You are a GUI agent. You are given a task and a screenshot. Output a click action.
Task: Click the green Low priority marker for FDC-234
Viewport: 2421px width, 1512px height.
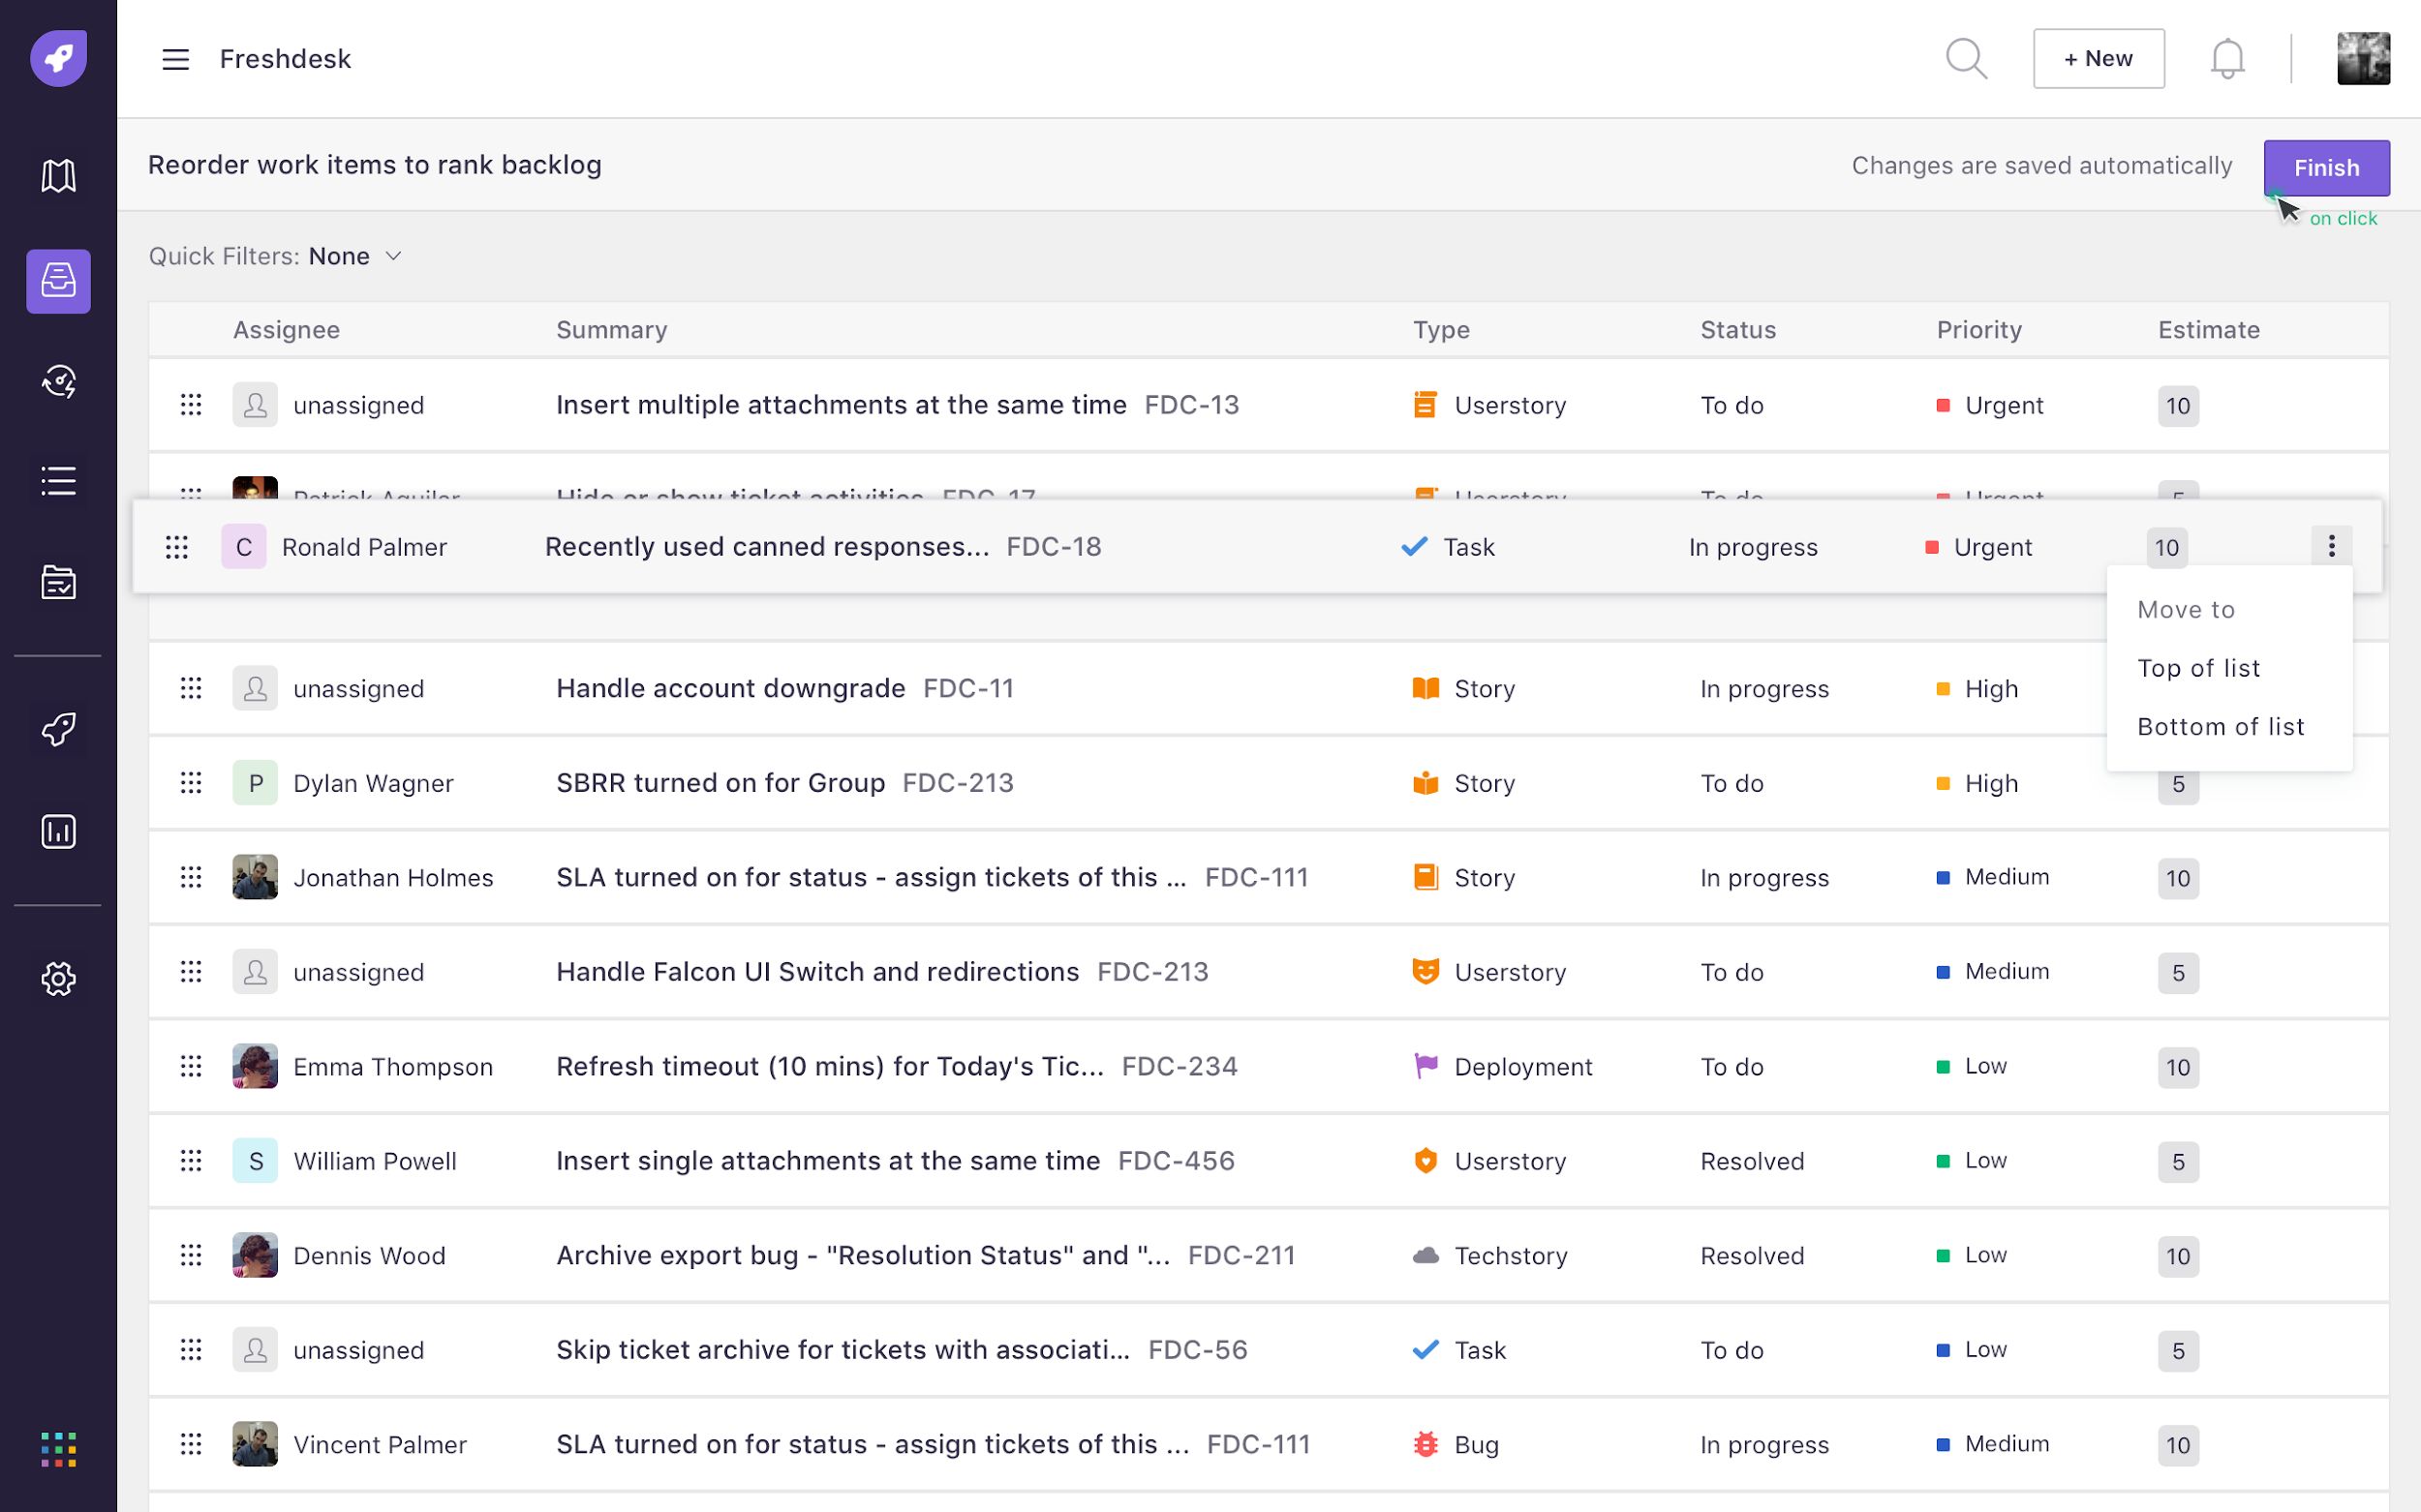click(1943, 1066)
